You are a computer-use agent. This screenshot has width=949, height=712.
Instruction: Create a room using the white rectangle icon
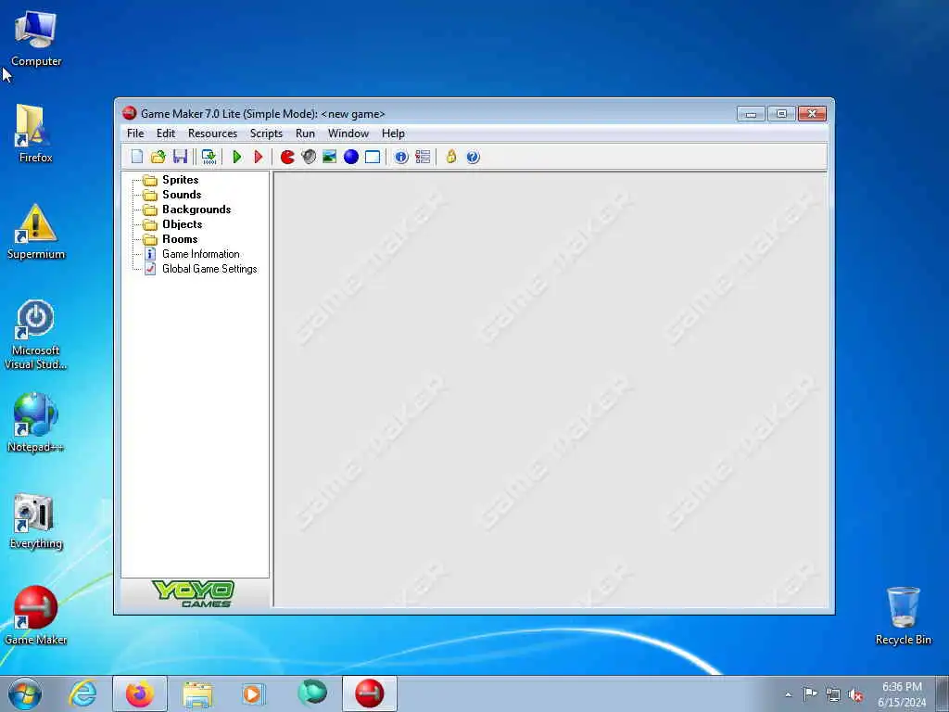tap(373, 157)
